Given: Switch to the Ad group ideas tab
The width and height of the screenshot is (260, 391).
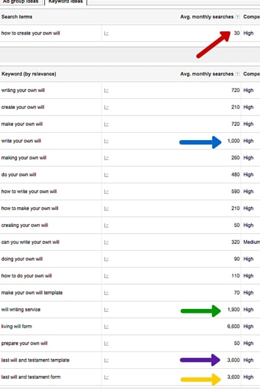Looking at the screenshot, I should point(21,2).
